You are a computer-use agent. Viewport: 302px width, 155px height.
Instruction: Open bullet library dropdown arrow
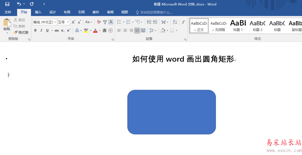[124, 22]
